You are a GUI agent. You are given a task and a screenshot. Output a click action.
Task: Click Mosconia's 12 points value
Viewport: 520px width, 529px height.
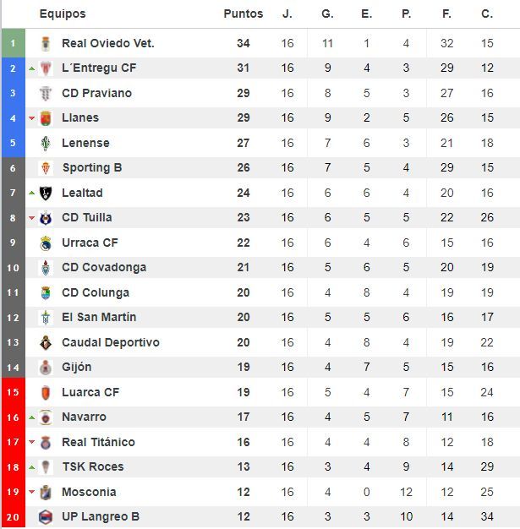244,492
